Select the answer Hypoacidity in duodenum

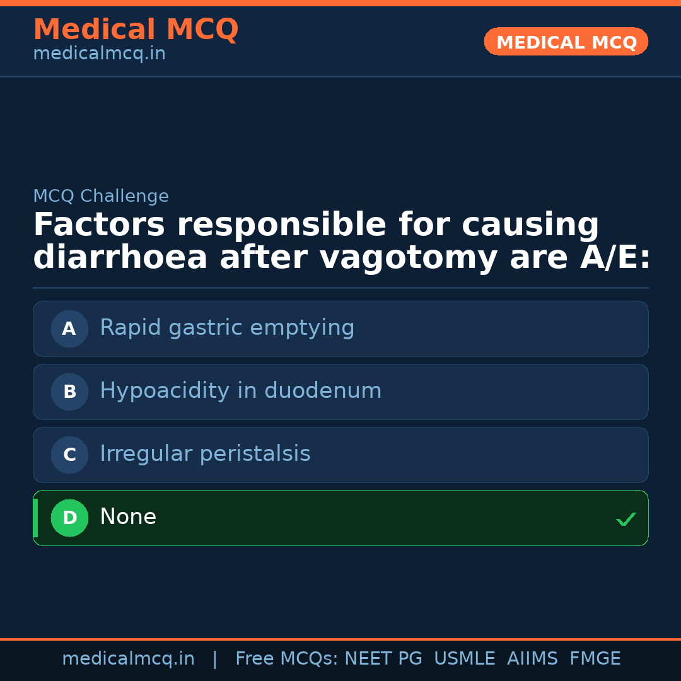pos(240,391)
